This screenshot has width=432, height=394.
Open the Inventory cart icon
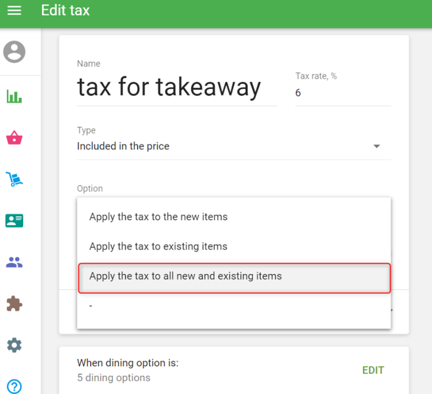point(14,179)
